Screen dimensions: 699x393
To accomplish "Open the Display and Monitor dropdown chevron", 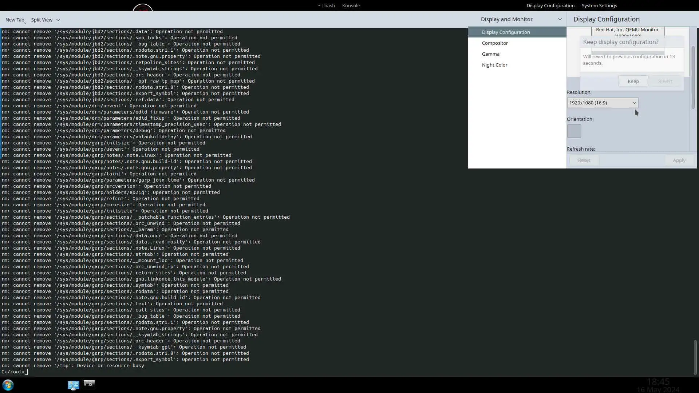I will 560,19.
